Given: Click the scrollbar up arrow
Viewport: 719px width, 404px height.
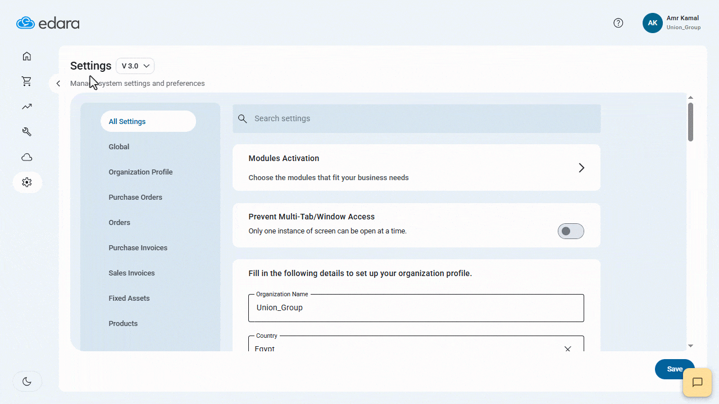Looking at the screenshot, I should click(x=690, y=97).
